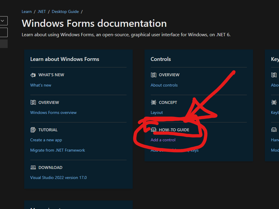
Task: Click the WHAT'S NEW section label
Action: pos(51,75)
